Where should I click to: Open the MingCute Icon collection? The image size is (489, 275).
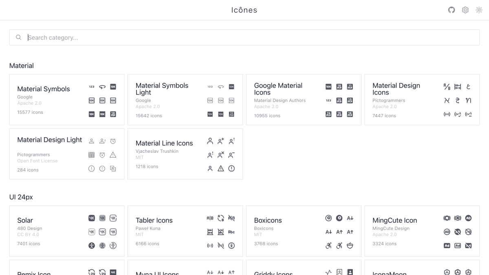pos(422,231)
